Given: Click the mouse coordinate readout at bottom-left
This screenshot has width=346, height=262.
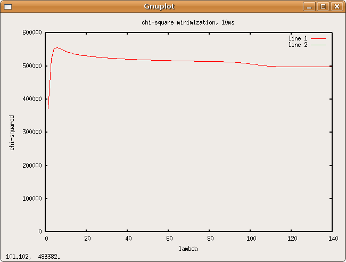Looking at the screenshot, I should coord(33,256).
